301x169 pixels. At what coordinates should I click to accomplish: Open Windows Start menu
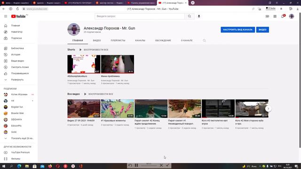tap(4, 166)
